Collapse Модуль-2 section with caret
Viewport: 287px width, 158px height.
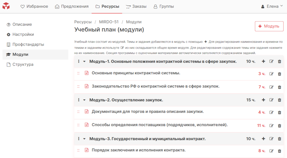click(x=84, y=100)
